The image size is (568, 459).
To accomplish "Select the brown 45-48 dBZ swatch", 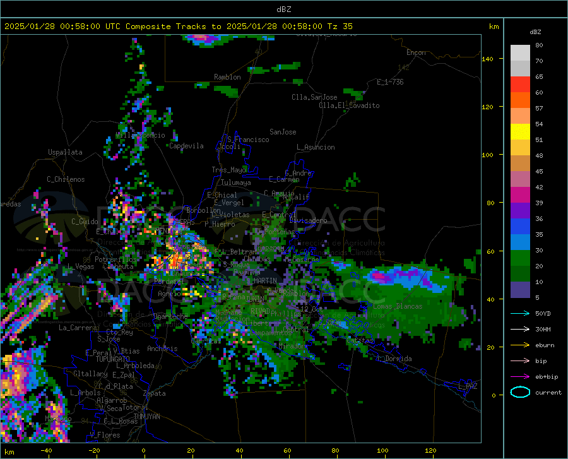I will point(520,164).
